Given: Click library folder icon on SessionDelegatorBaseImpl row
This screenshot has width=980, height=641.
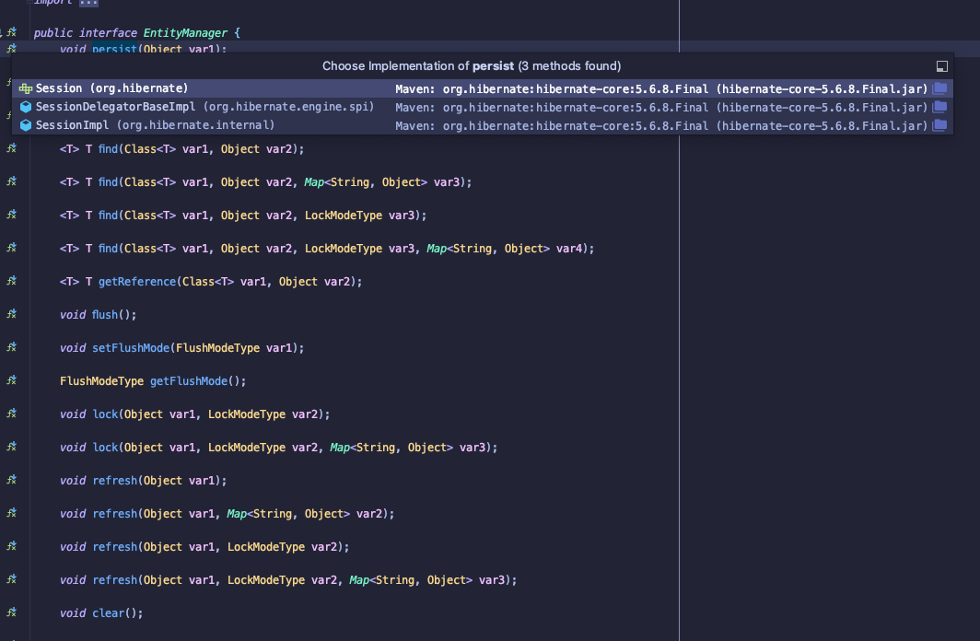Looking at the screenshot, I should 940,107.
